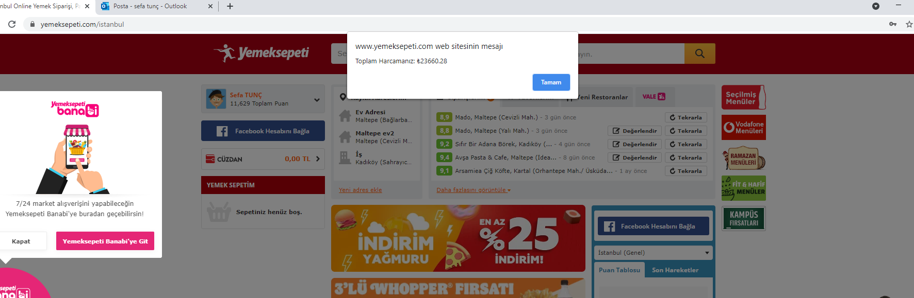Click Yemeksepeti Banabi'ye Git button
Screen dimensions: 914x298
coord(105,241)
